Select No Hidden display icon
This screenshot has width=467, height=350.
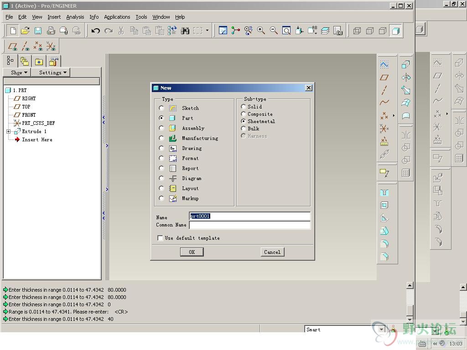click(383, 31)
